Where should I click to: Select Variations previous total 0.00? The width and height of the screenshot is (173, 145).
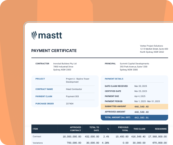[126, 143]
